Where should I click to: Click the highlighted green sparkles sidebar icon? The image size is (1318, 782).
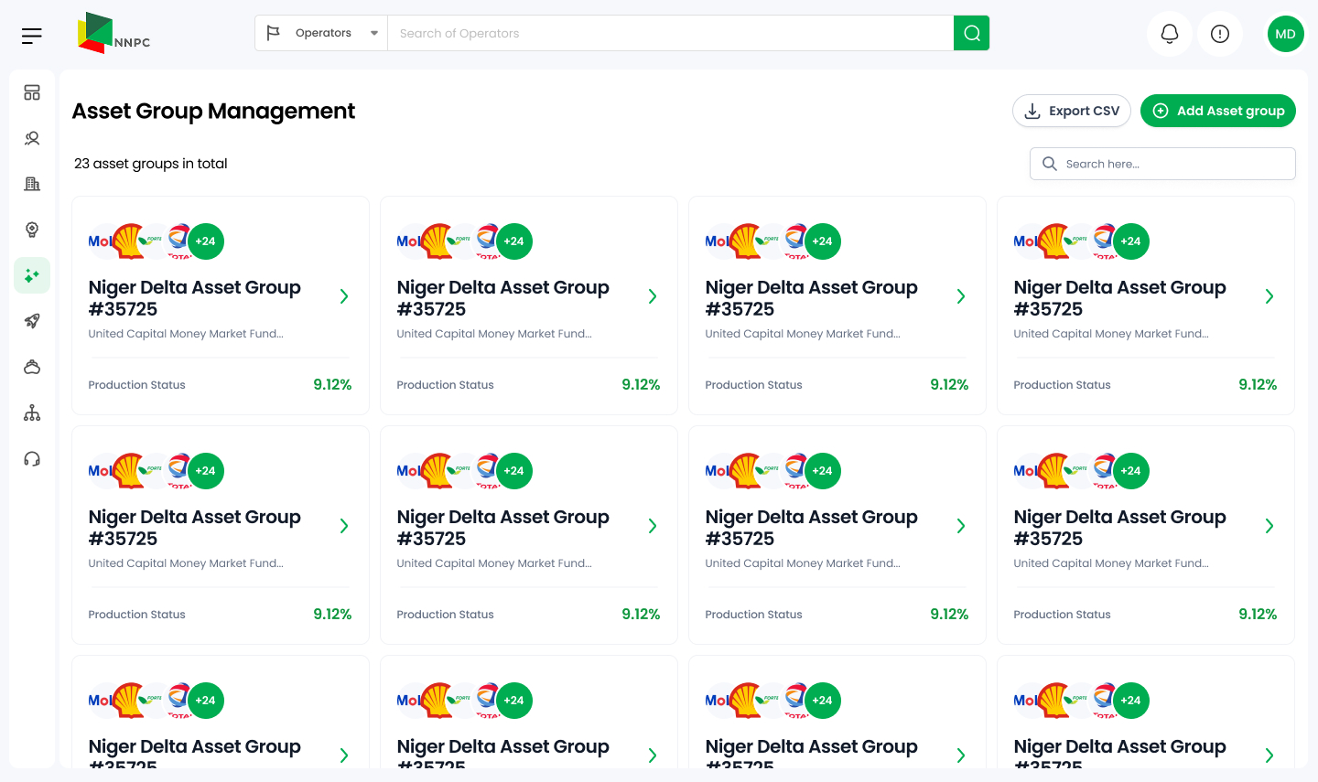point(32,275)
